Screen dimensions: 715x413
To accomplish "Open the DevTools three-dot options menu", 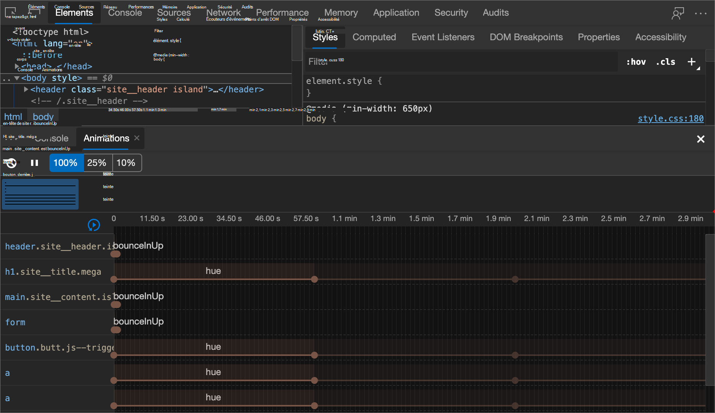I will [x=700, y=13].
